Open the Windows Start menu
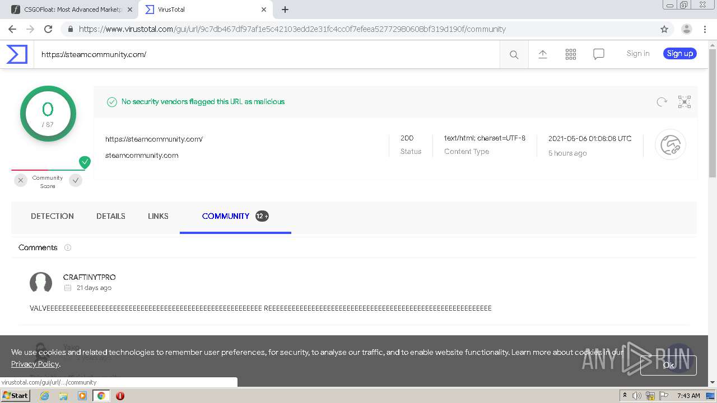Screen dimensions: 717x403 point(16,395)
